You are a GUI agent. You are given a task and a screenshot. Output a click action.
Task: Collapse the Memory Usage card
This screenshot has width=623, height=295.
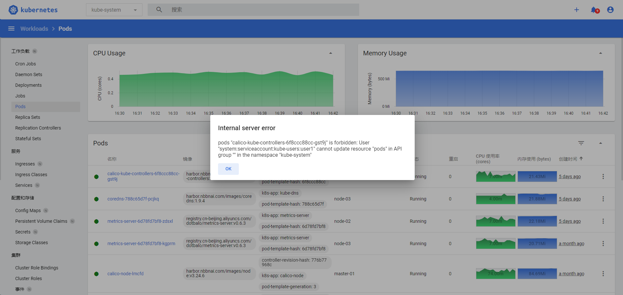click(601, 53)
